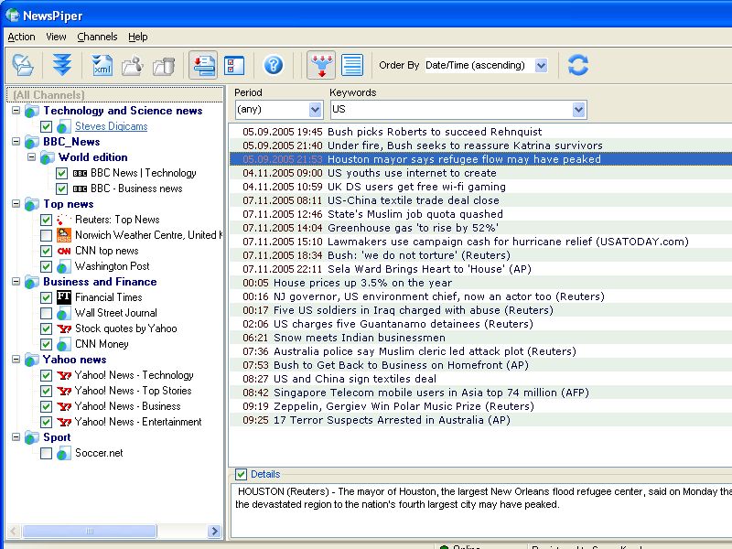This screenshot has height=549, width=732.
Task: Click the Reuters logo icon
Action: pos(64,220)
